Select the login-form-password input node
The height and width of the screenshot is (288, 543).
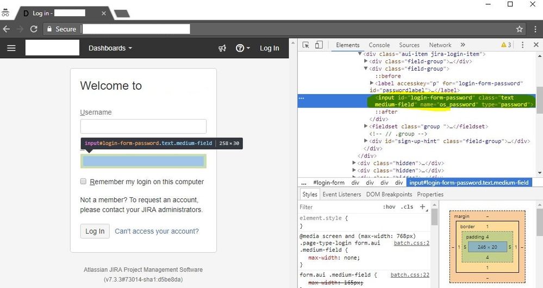pyautogui.click(x=417, y=101)
